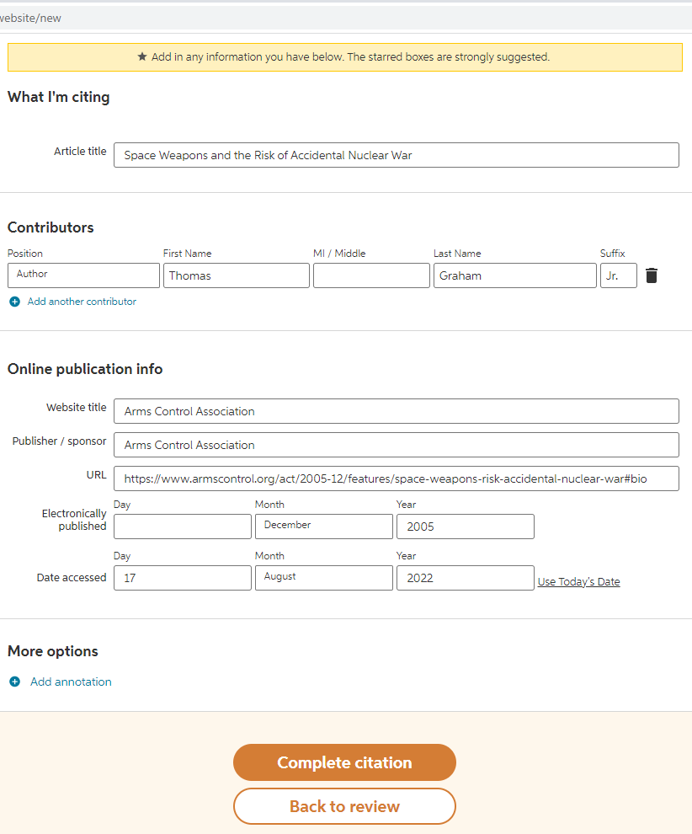This screenshot has width=692, height=834.
Task: Click the First Name field containing Thomas
Action: [x=237, y=275]
